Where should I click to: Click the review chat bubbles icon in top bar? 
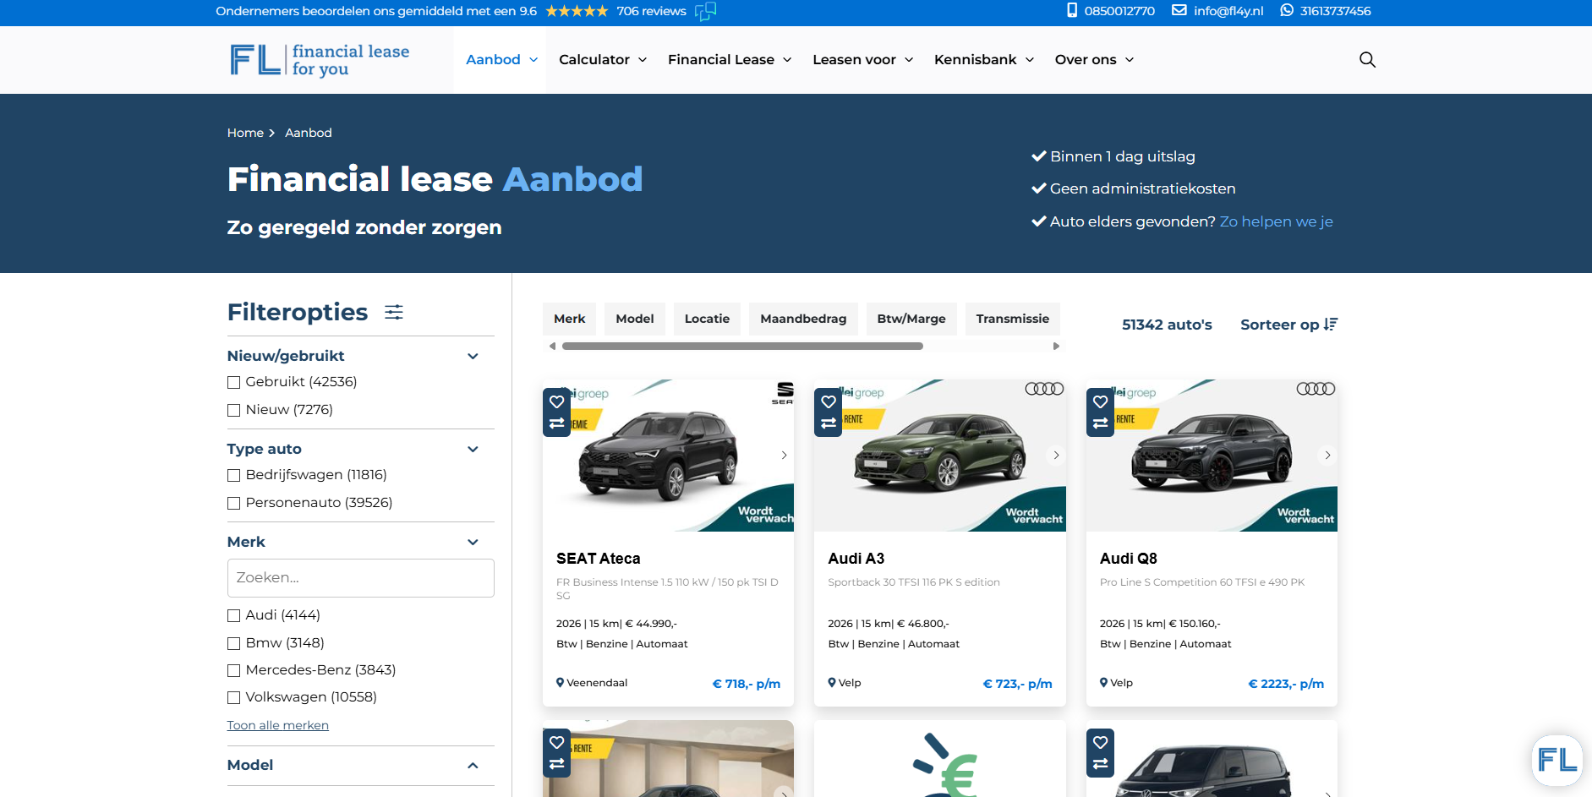[x=705, y=11]
